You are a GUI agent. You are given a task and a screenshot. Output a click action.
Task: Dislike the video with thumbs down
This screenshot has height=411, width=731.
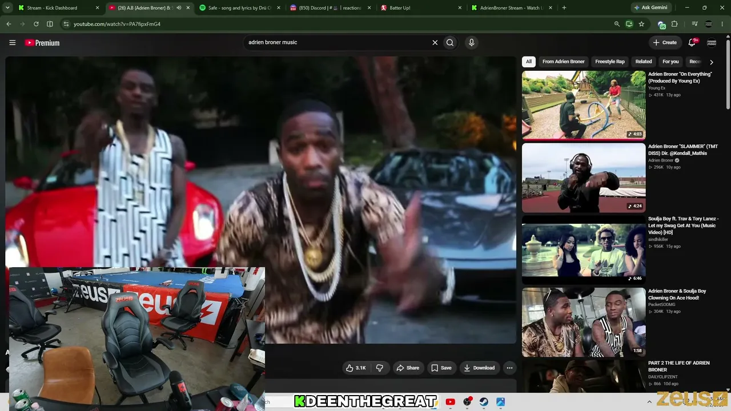tap(379, 368)
